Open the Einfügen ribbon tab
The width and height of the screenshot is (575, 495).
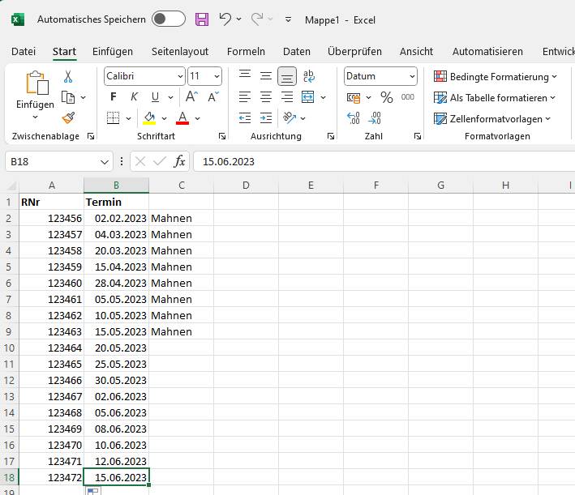tap(113, 51)
